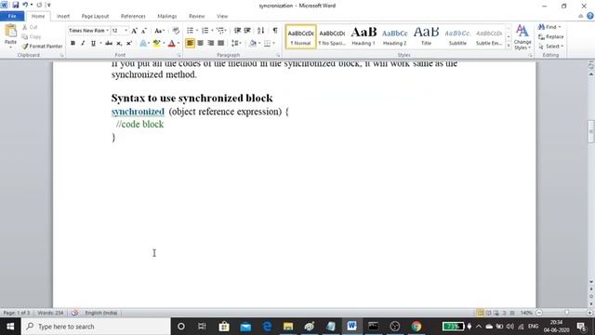Click the Replace button in Editing
The height and width of the screenshot is (335, 595).
point(551,37)
